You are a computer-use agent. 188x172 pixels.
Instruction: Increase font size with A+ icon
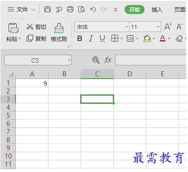(168, 27)
